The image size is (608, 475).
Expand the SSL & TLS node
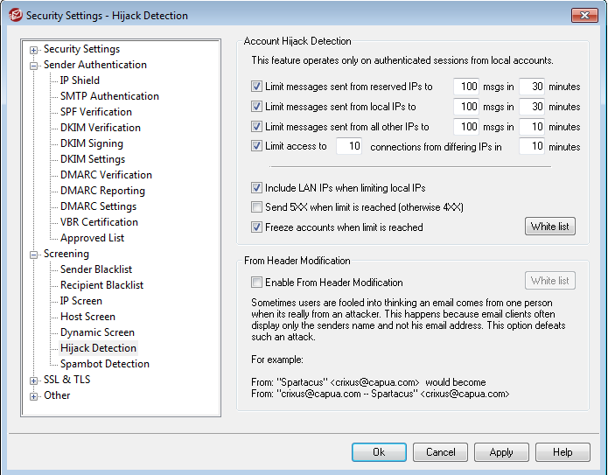point(34,381)
